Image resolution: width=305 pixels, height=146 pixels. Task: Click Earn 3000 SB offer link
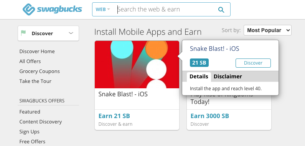[210, 116]
